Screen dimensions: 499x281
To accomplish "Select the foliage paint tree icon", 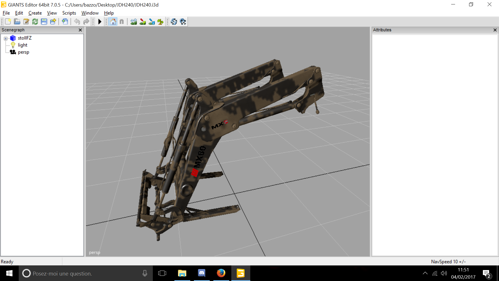I will (x=160, y=22).
